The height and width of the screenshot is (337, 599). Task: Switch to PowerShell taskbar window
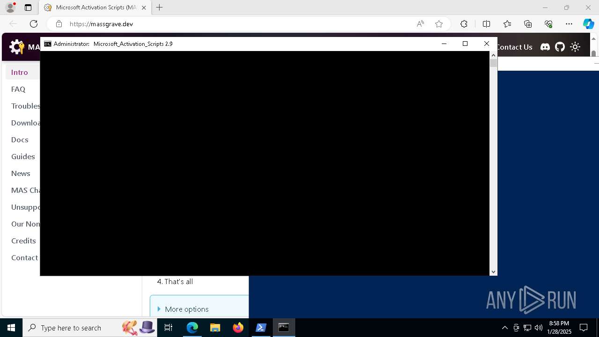(261, 328)
